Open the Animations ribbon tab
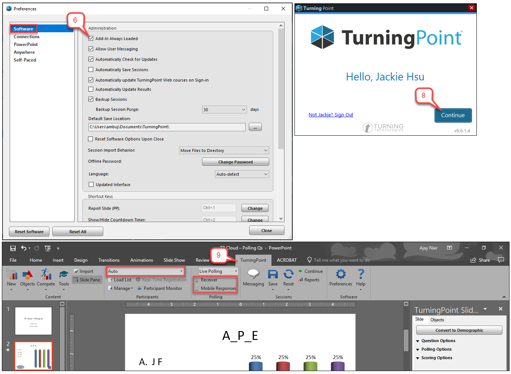 (x=141, y=260)
